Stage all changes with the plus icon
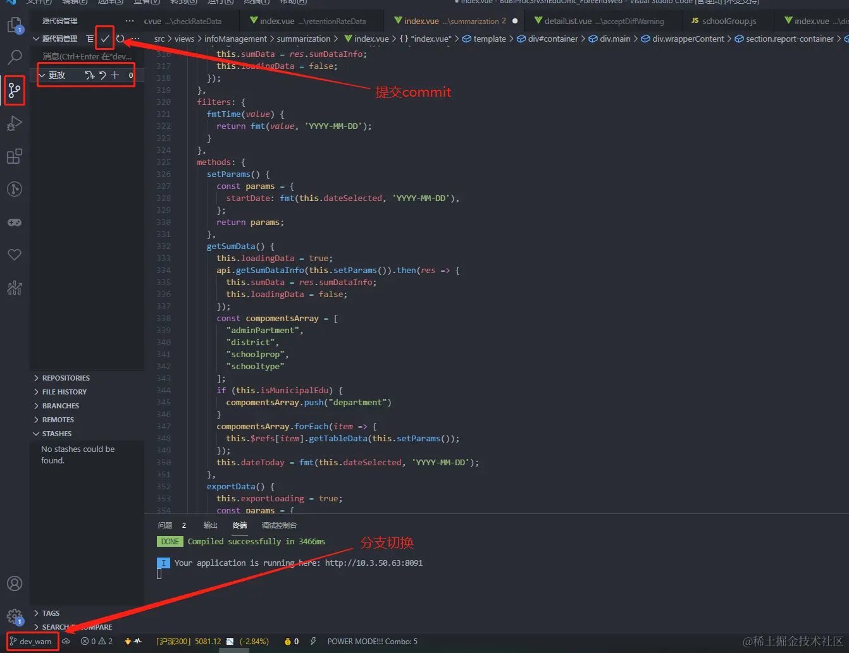849x653 pixels. [x=115, y=75]
